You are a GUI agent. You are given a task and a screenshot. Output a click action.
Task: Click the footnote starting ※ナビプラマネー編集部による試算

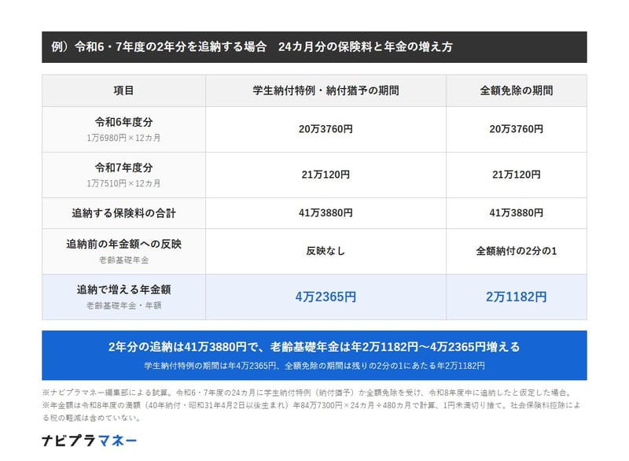[x=307, y=393]
